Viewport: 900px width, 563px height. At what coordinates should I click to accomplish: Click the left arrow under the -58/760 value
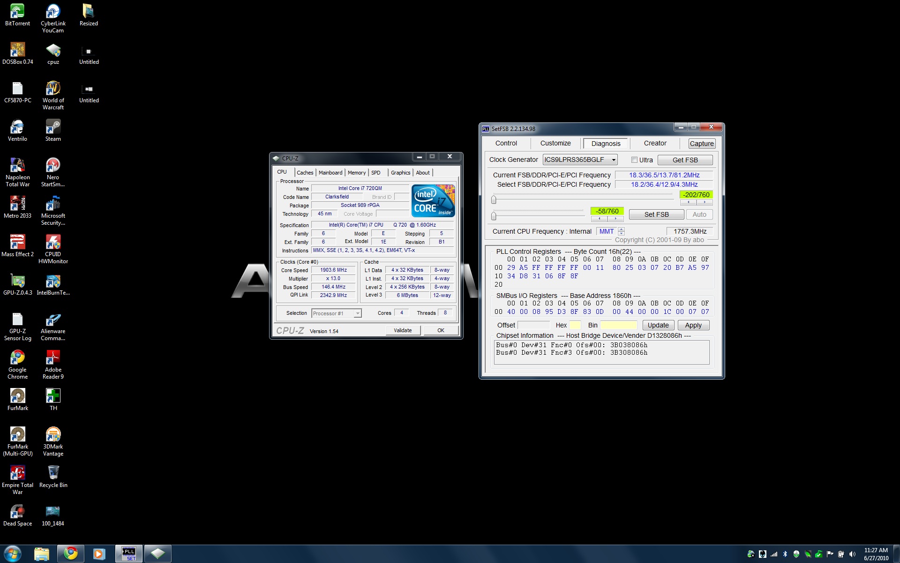coord(599,219)
